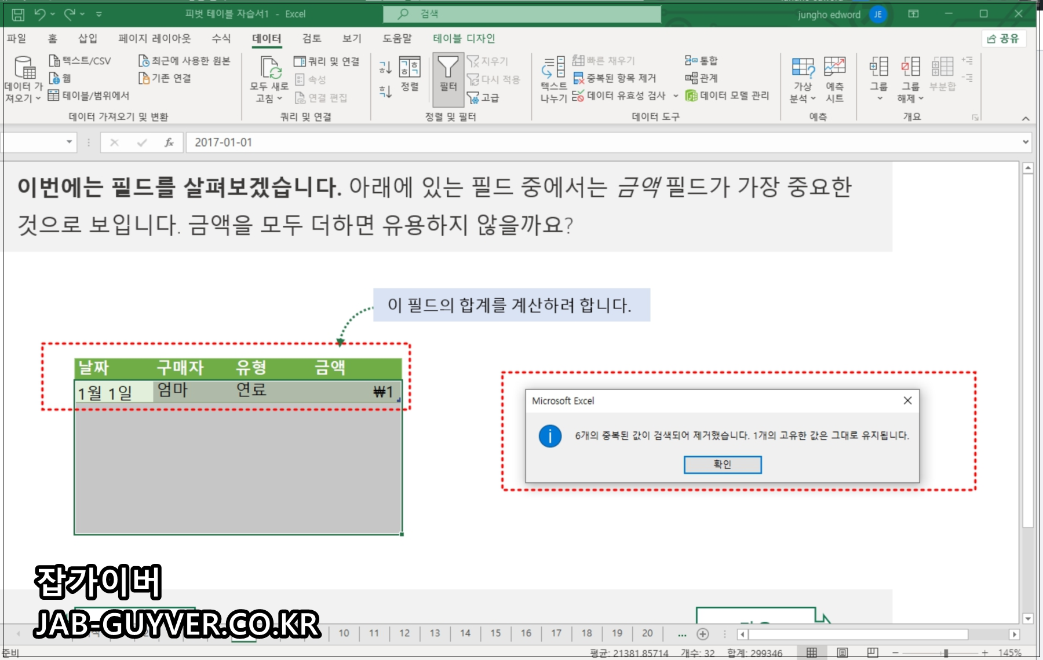Click the Undo arrow icon
Image resolution: width=1043 pixels, height=660 pixels.
point(39,14)
